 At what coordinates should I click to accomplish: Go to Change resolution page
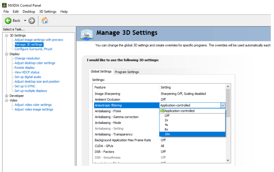pyautogui.click(x=27, y=58)
